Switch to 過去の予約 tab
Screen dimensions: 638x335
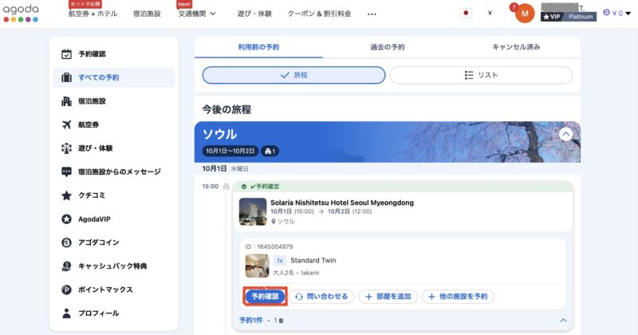tap(388, 47)
